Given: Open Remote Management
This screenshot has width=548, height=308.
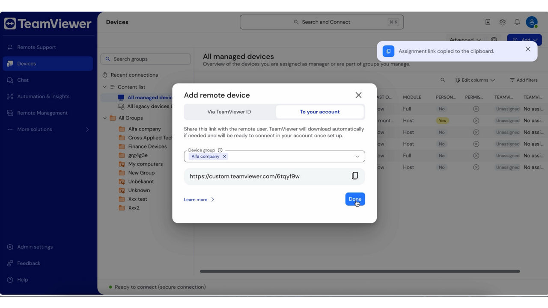Looking at the screenshot, I should 48,113.
